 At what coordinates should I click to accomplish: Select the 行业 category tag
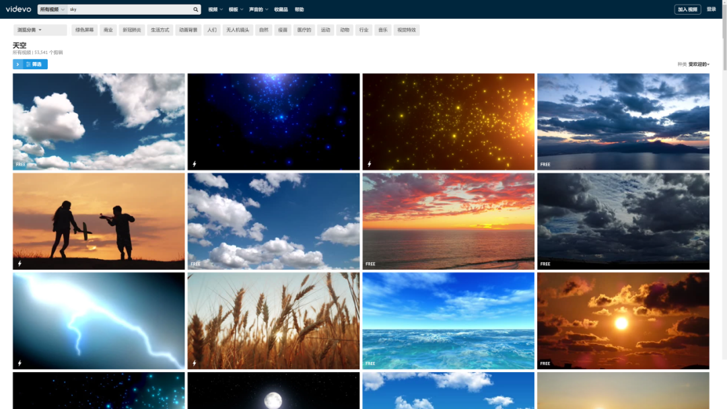pos(363,30)
